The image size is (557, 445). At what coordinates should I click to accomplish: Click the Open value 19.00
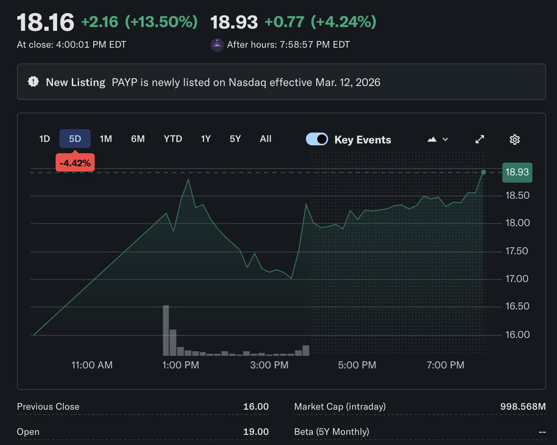pos(256,432)
